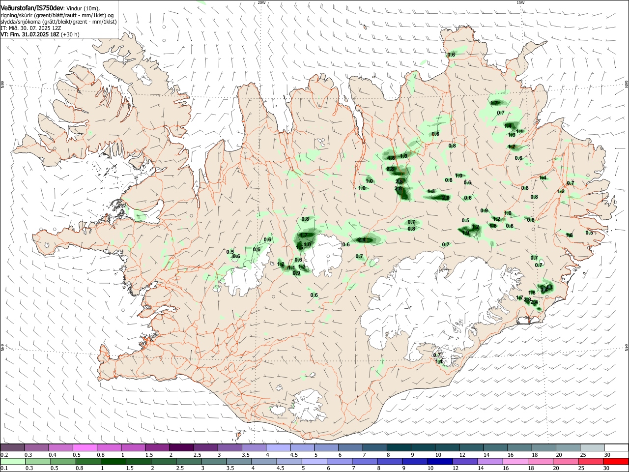629x472 pixels.
Task: Click lavender snow swatch between 4 and 4.5
Action: coord(278,448)
